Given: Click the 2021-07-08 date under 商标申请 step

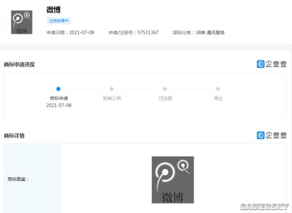Looking at the screenshot, I should coord(59,105).
